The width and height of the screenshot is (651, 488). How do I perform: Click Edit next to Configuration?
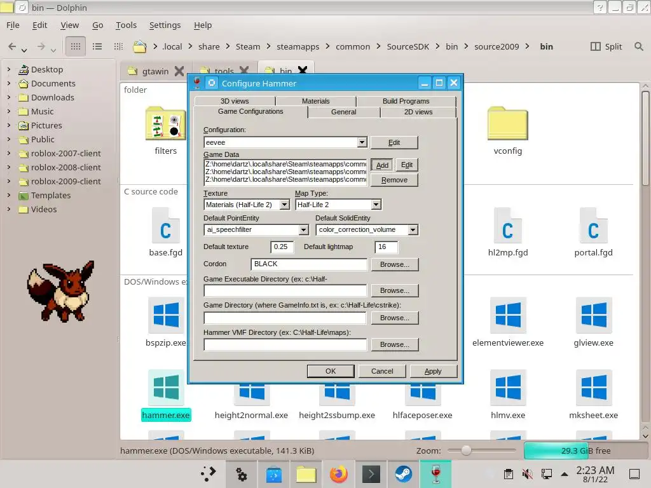[394, 142]
